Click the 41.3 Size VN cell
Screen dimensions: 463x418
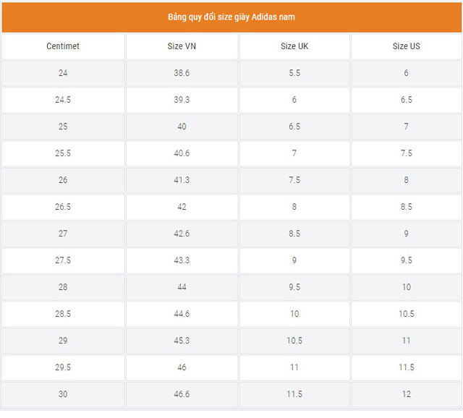coord(182,180)
